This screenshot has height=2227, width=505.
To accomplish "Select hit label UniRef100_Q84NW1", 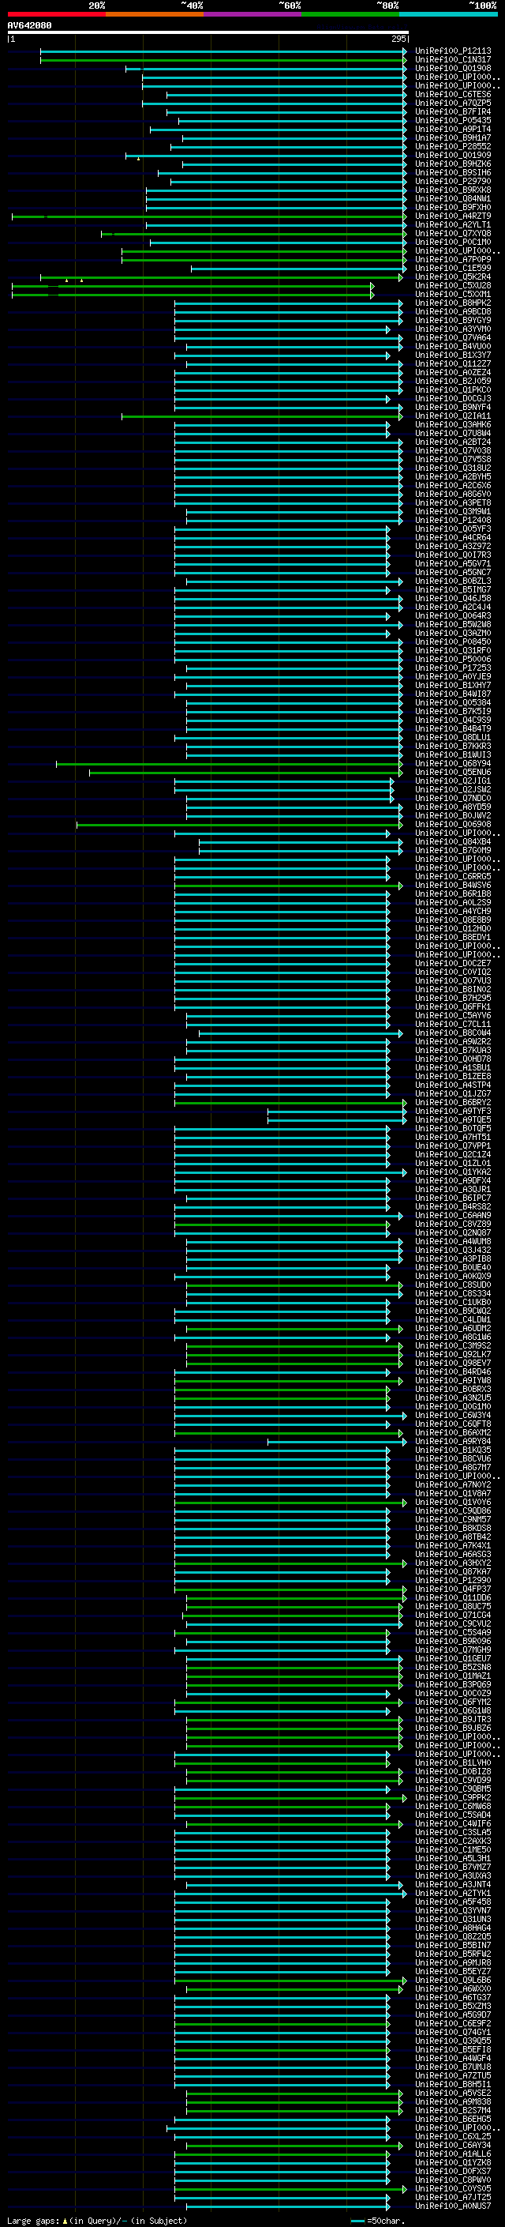I will coord(453,199).
